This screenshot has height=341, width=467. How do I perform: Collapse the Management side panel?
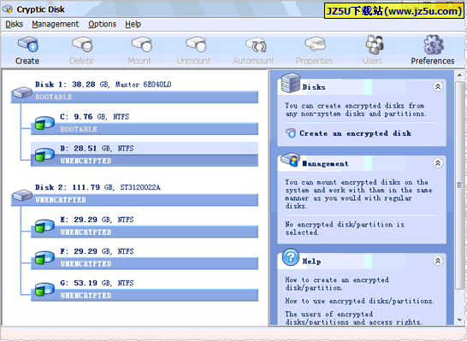tap(438, 163)
